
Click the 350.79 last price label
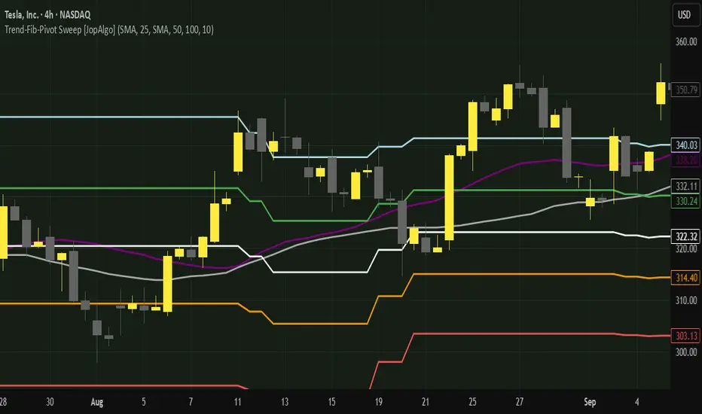point(685,90)
